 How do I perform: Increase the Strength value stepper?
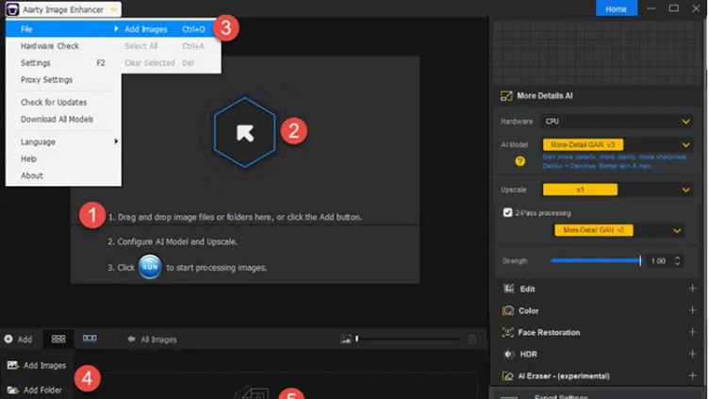click(x=677, y=258)
